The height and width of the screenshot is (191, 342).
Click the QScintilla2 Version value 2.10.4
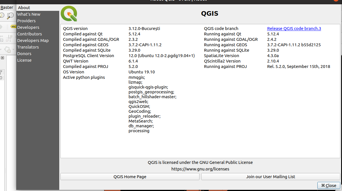click(273, 61)
